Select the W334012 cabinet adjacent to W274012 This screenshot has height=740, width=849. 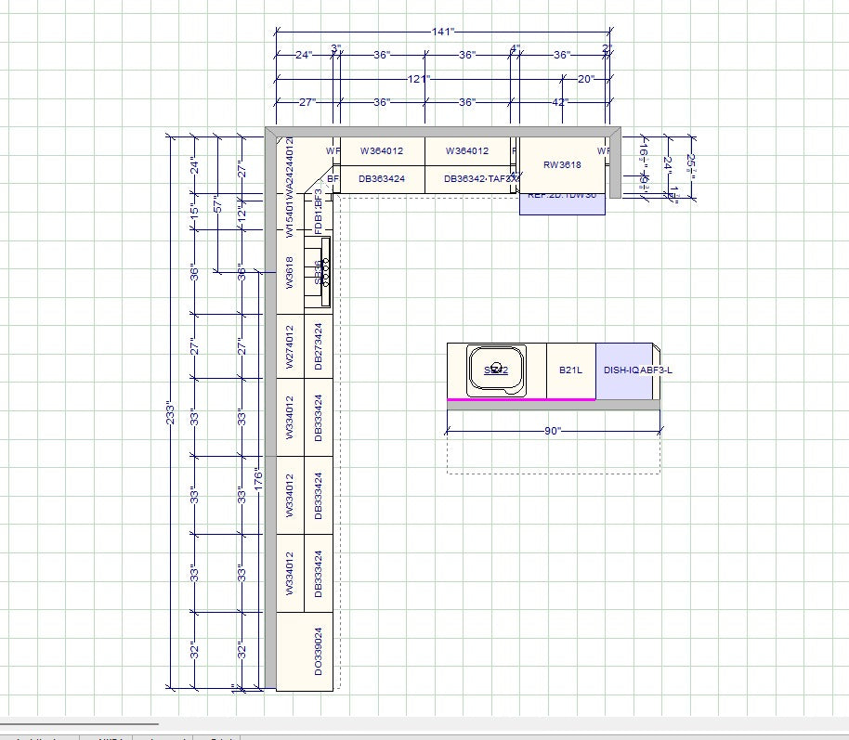coord(290,418)
